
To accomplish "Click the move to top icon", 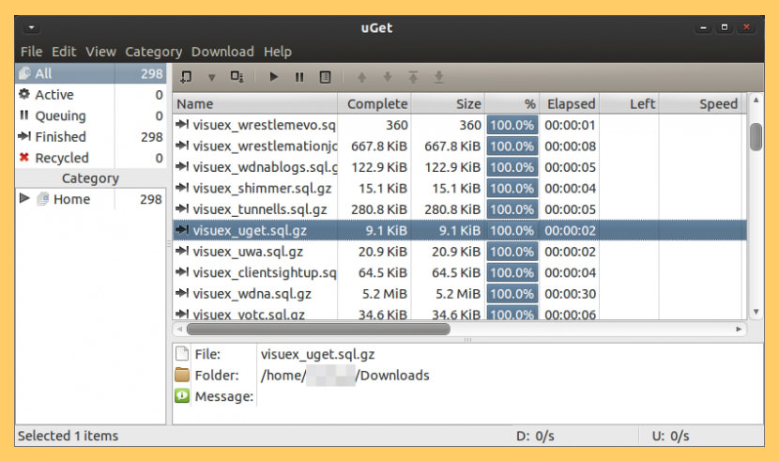I will [413, 77].
